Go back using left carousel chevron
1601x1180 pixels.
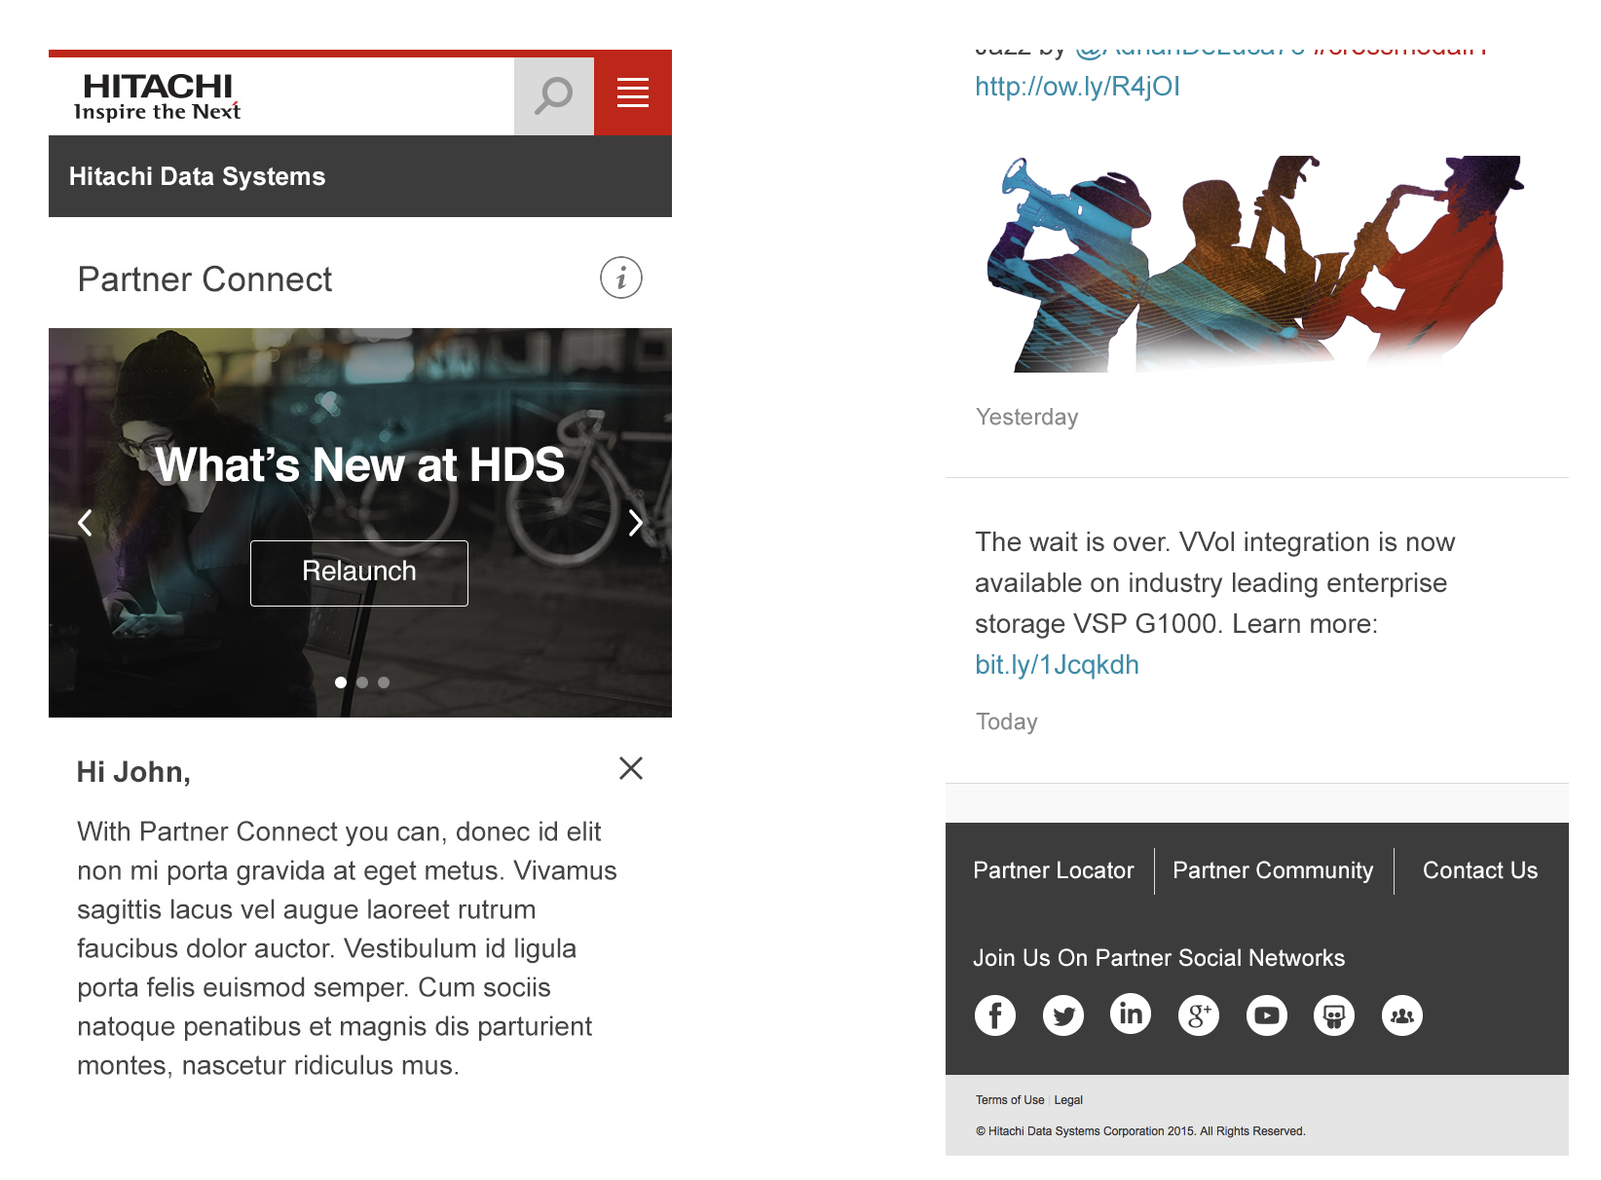click(85, 523)
